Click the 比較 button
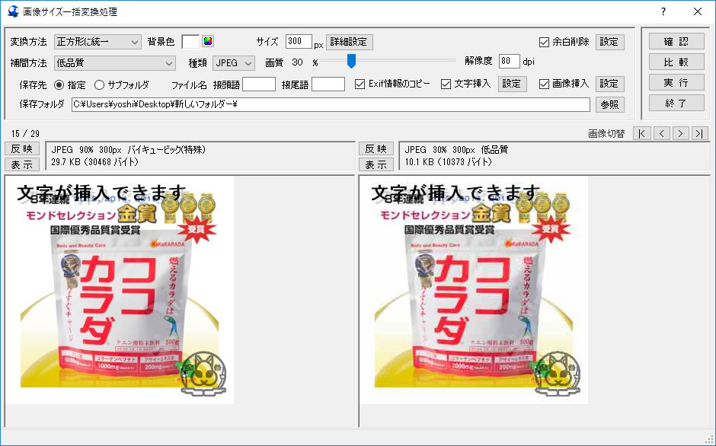The width and height of the screenshot is (716, 446). pyautogui.click(x=676, y=62)
